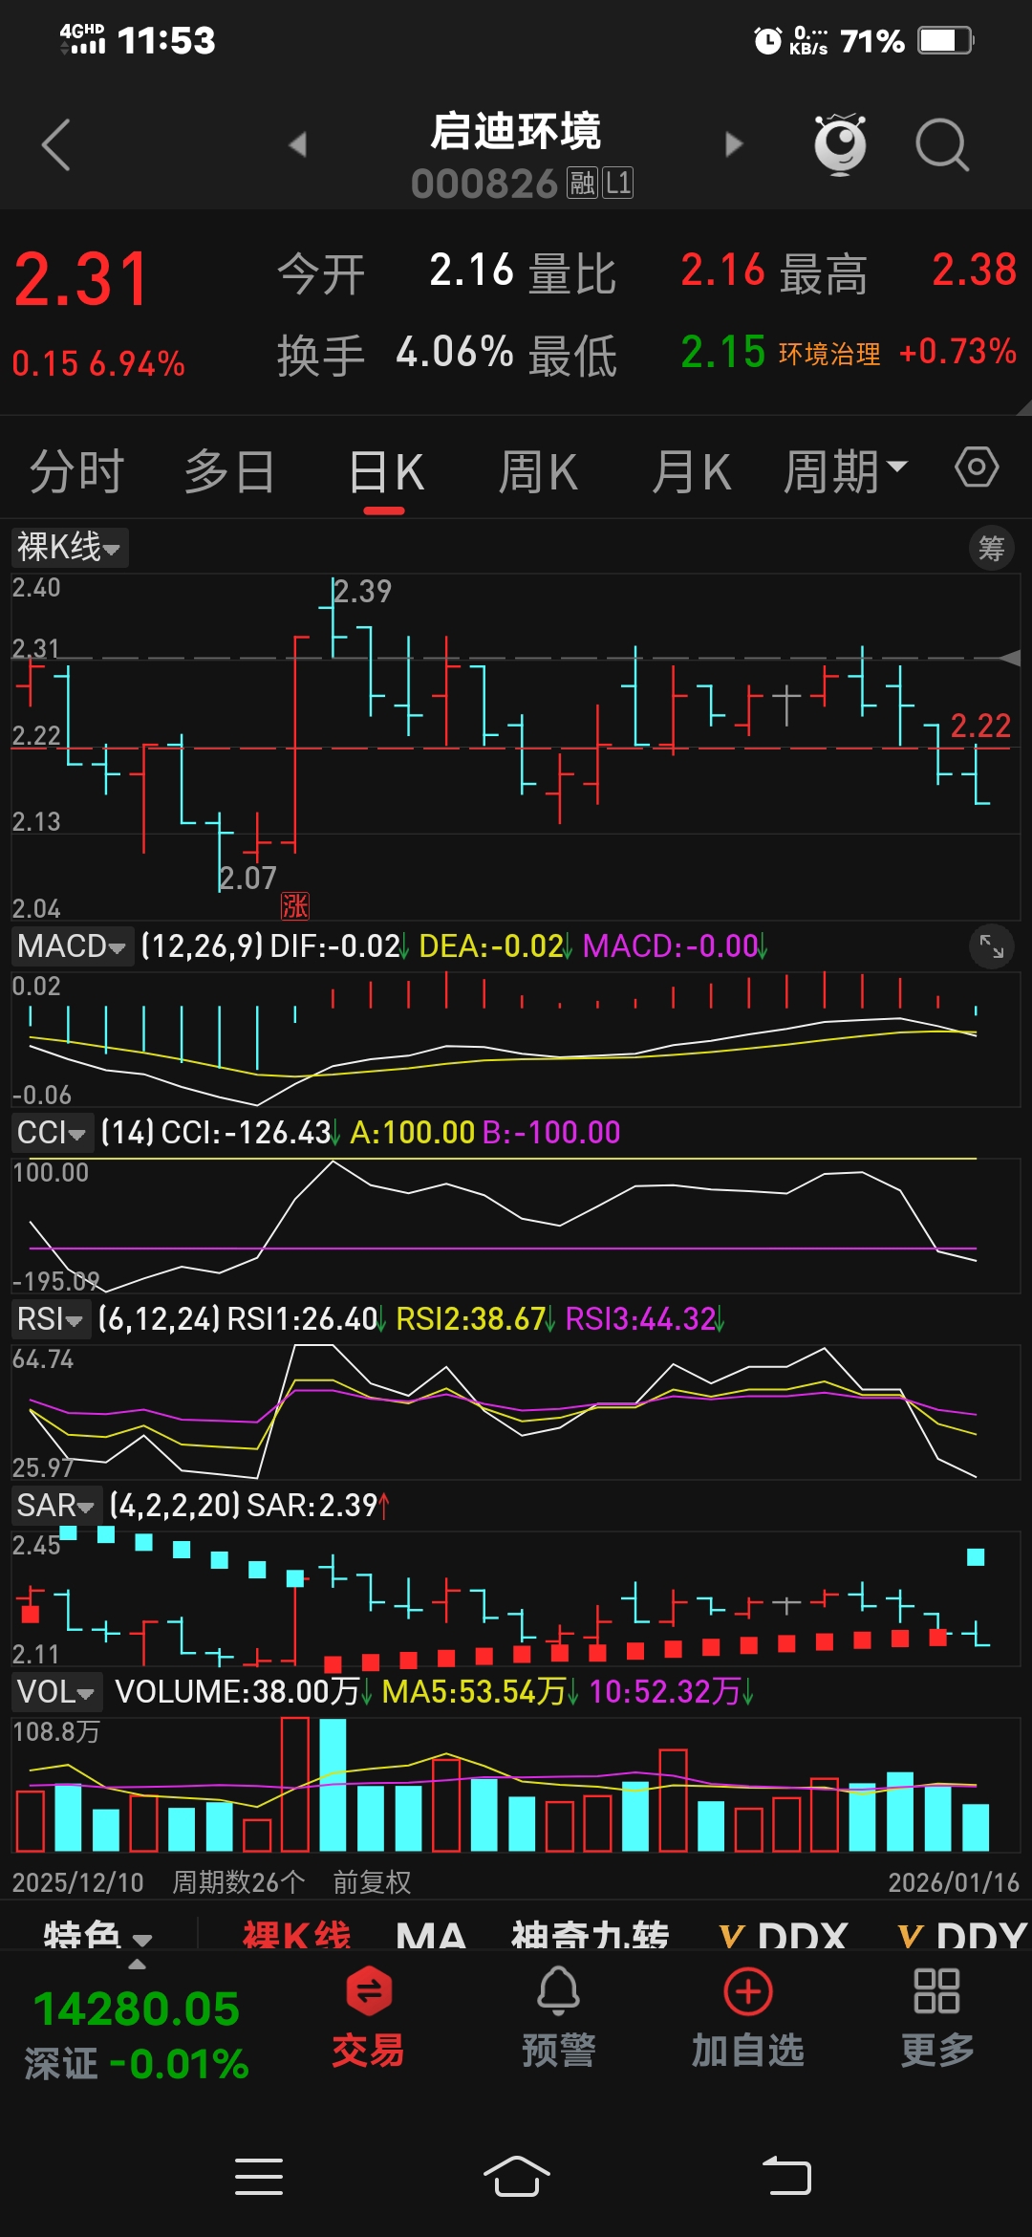Tap the 启迪环境 stock title
The height and width of the screenshot is (2237, 1032).
tap(516, 131)
